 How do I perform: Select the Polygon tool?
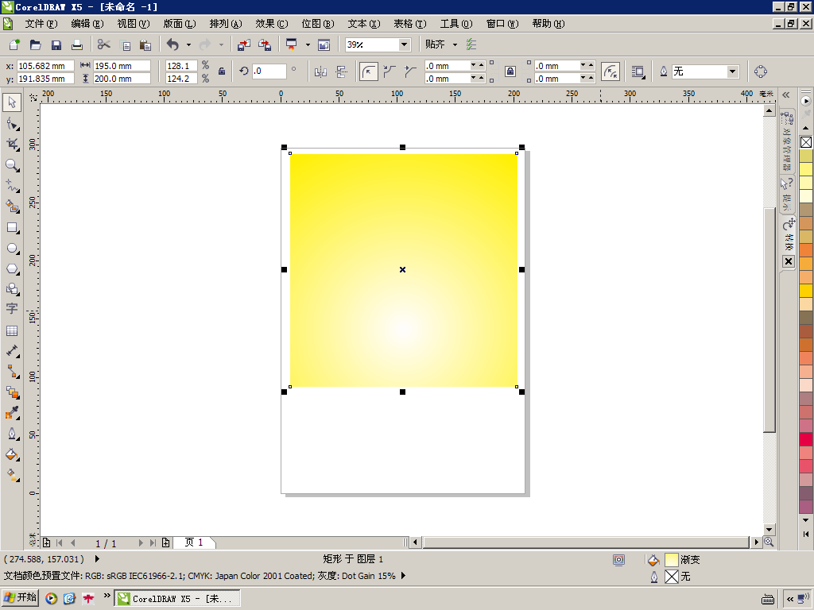[12, 268]
